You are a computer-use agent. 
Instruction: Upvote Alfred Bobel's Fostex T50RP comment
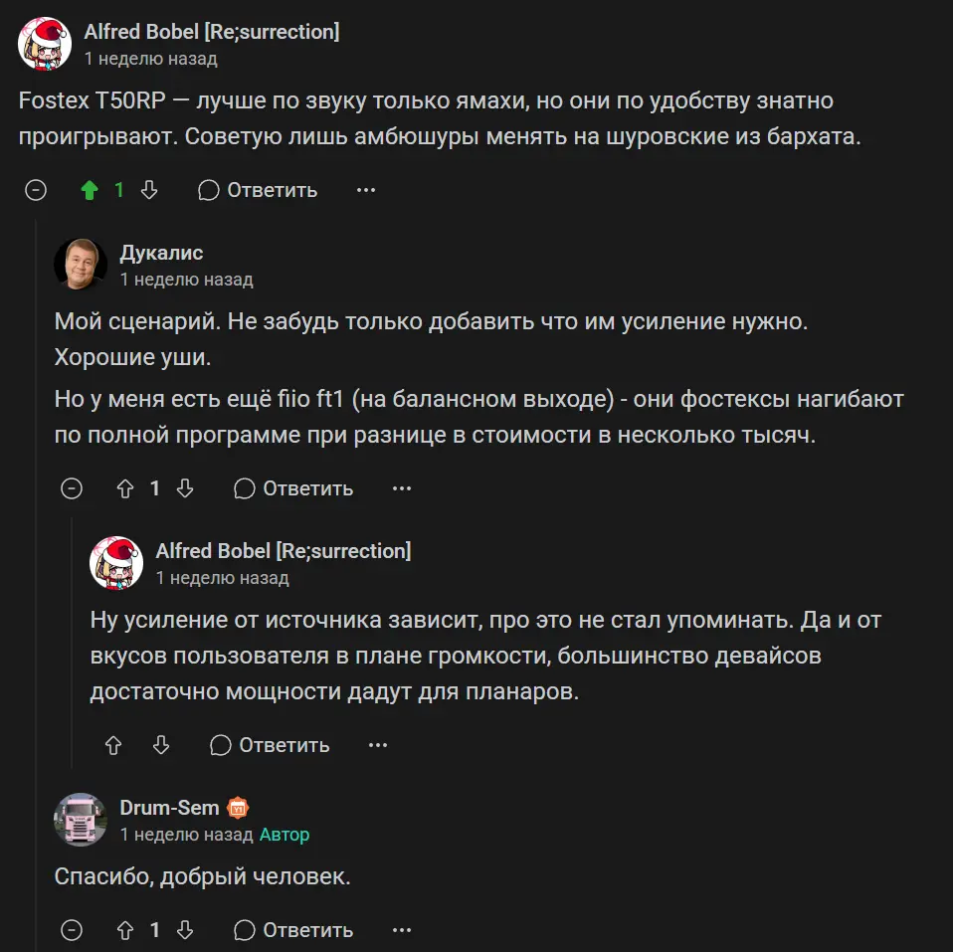coord(90,190)
